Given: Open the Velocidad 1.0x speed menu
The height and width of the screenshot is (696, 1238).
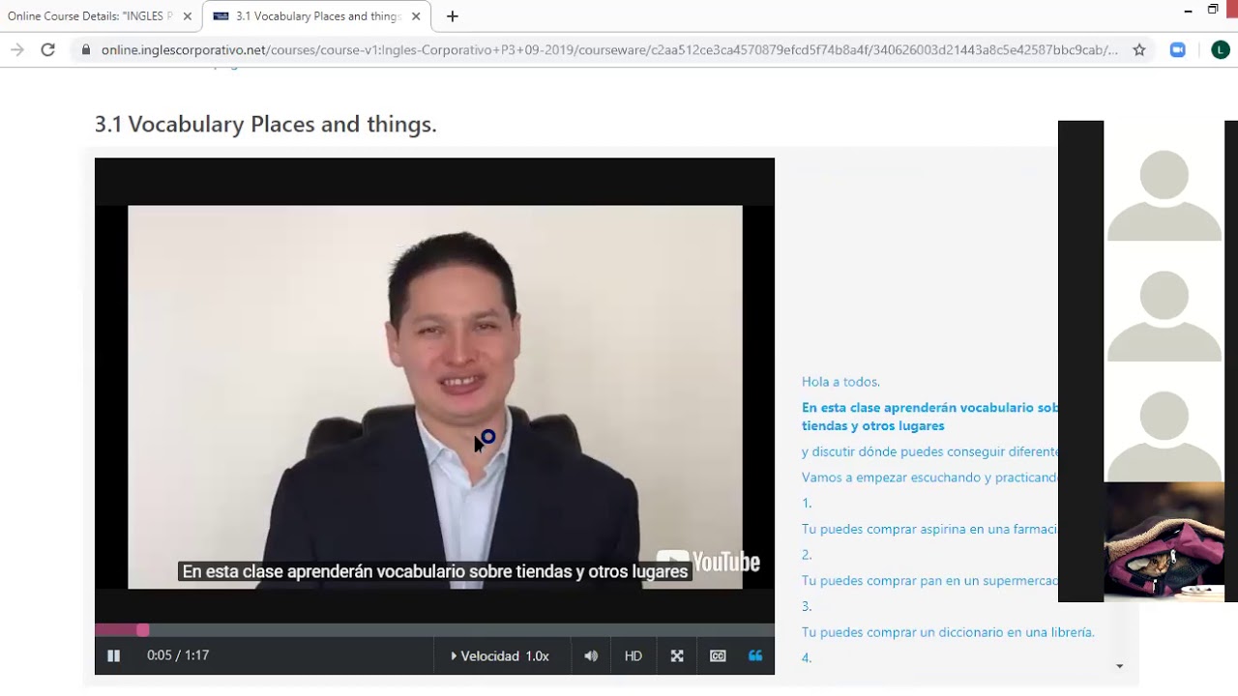Looking at the screenshot, I should click(x=500, y=655).
